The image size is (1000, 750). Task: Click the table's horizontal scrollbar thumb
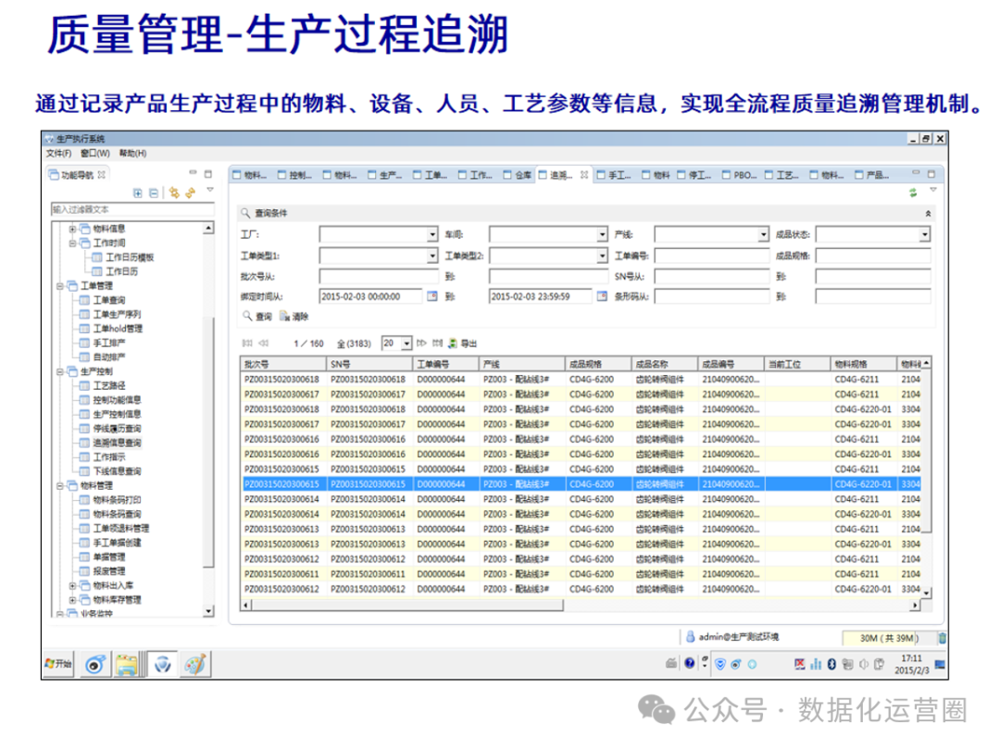pyautogui.click(x=407, y=606)
